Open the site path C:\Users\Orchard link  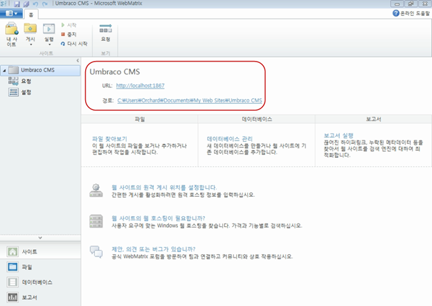pyautogui.click(x=190, y=100)
